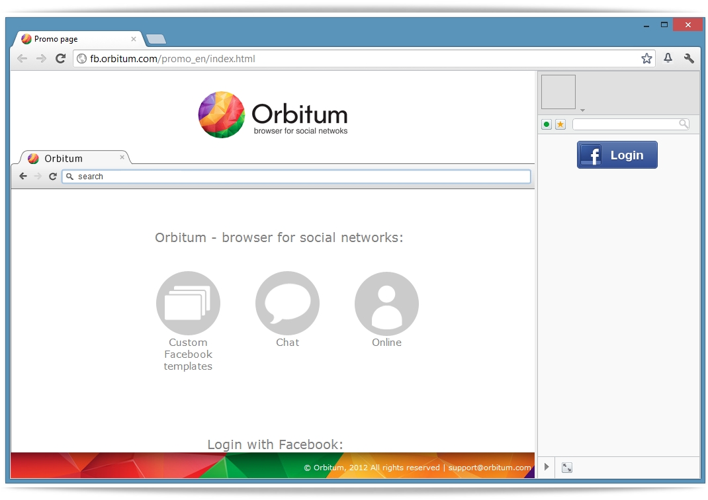This screenshot has height=500, width=708.
Task: Click the 'Login with Facebook:' heading
Action: click(x=275, y=444)
